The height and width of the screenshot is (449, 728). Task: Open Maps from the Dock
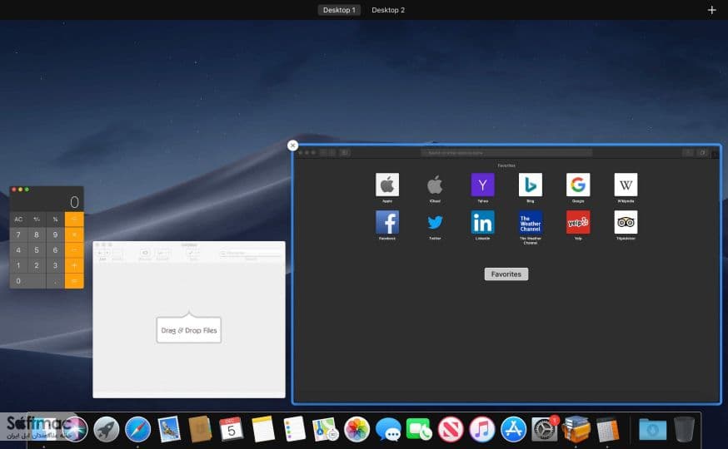click(325, 429)
